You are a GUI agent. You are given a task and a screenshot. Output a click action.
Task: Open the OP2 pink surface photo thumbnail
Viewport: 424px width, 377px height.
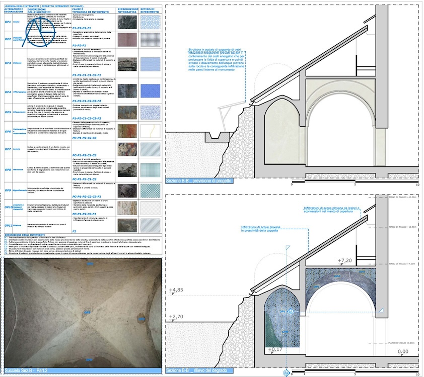click(x=126, y=39)
